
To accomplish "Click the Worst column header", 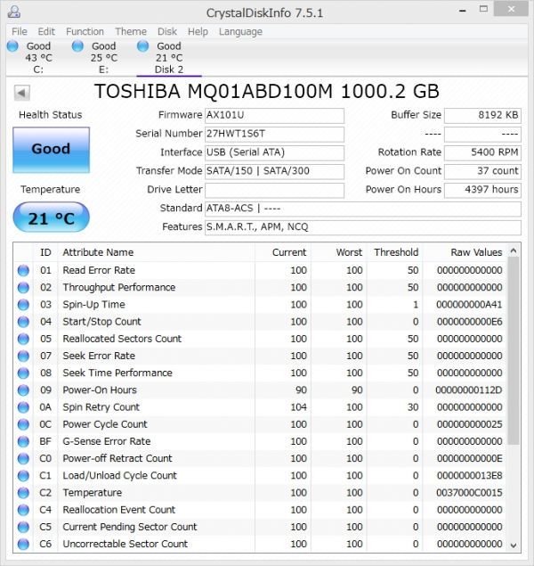I will click(x=339, y=252).
